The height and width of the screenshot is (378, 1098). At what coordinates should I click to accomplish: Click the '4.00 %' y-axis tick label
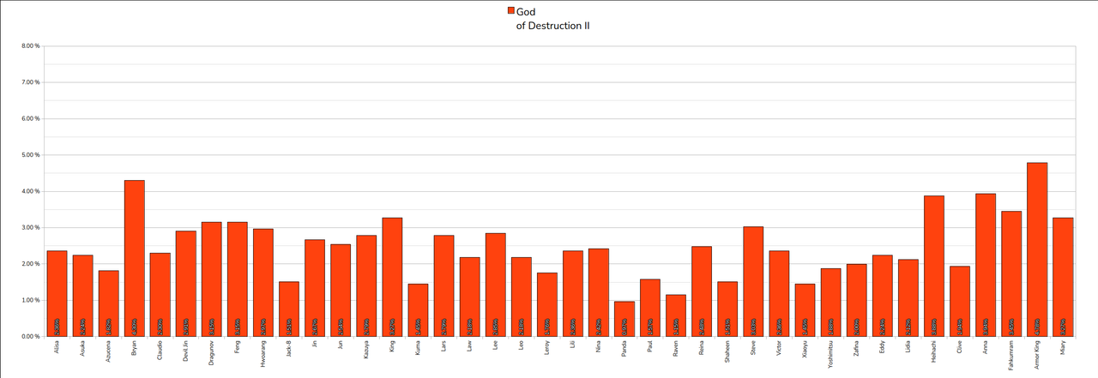[x=31, y=191]
